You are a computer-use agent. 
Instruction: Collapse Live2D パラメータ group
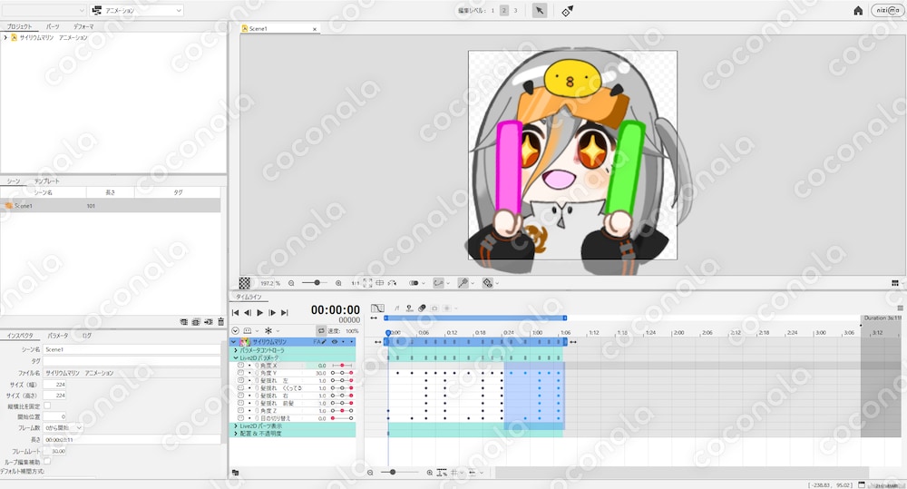[x=236, y=358]
